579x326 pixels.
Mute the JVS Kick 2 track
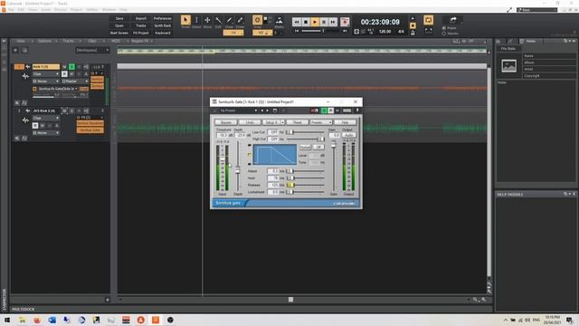tap(64, 110)
